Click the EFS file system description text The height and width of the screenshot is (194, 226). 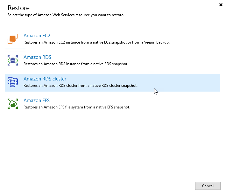pyautogui.click(x=77, y=107)
